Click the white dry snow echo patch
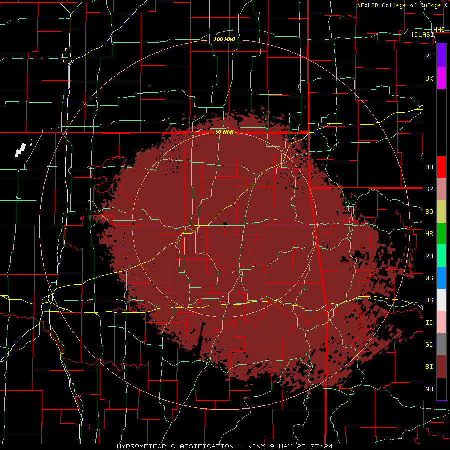450x450 pixels. [x=21, y=150]
